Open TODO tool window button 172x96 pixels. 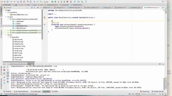[x=55, y=91]
